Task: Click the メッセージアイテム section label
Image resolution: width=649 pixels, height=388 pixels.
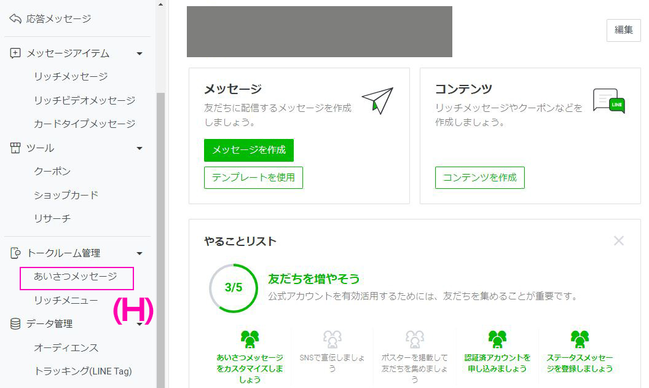Action: click(x=68, y=53)
